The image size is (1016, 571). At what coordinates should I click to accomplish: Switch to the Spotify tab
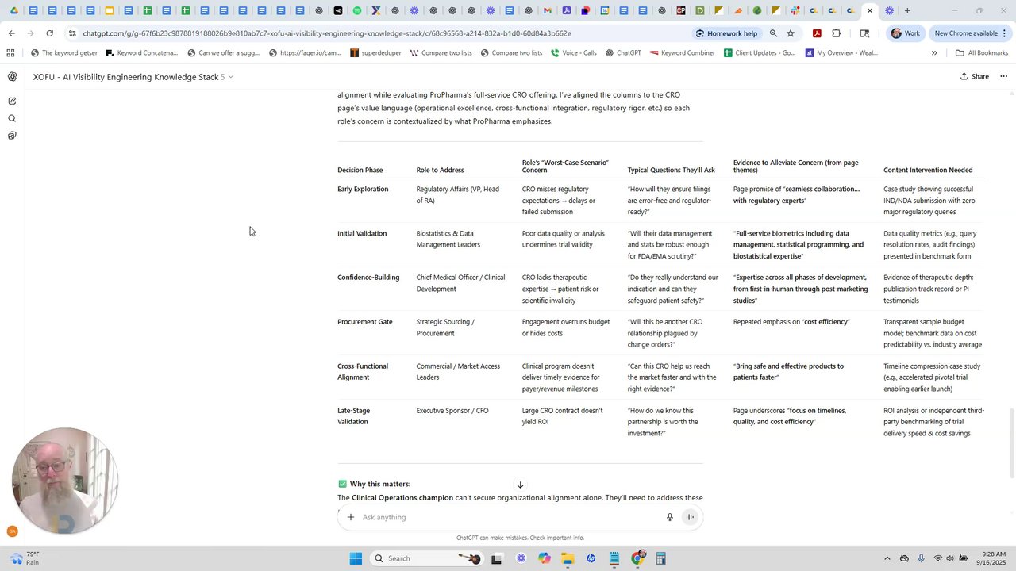357,10
